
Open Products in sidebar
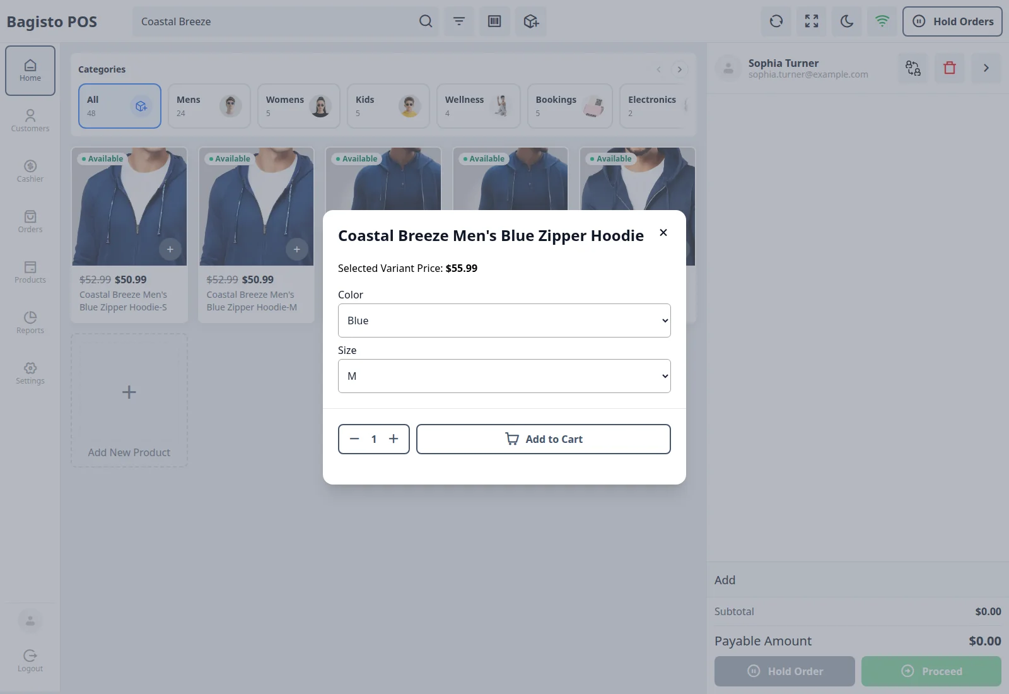pyautogui.click(x=30, y=273)
